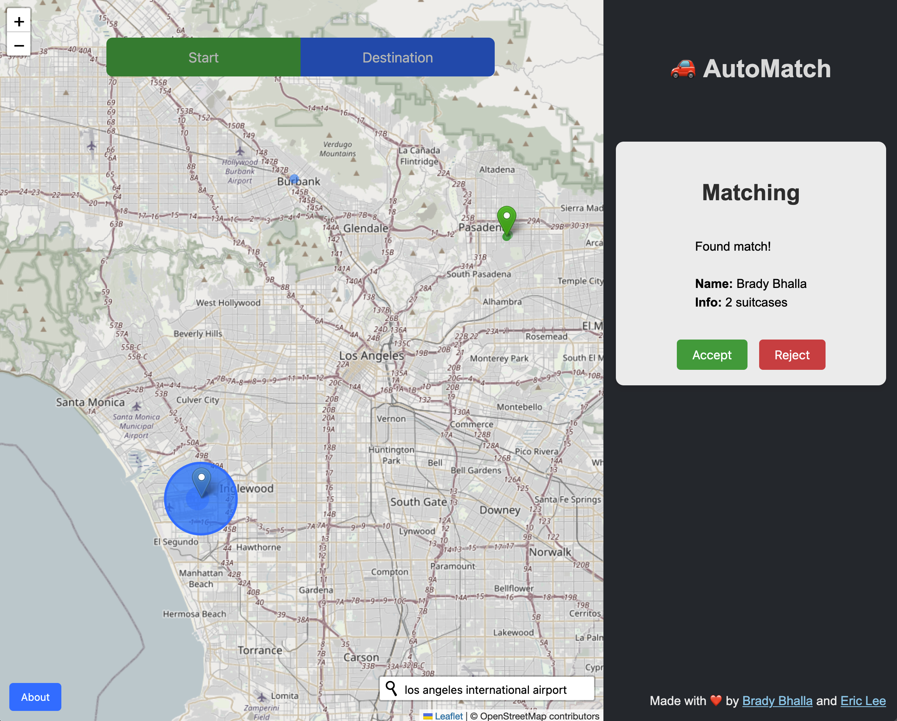Open the About button
Viewport: 897px width, 721px height.
[35, 697]
